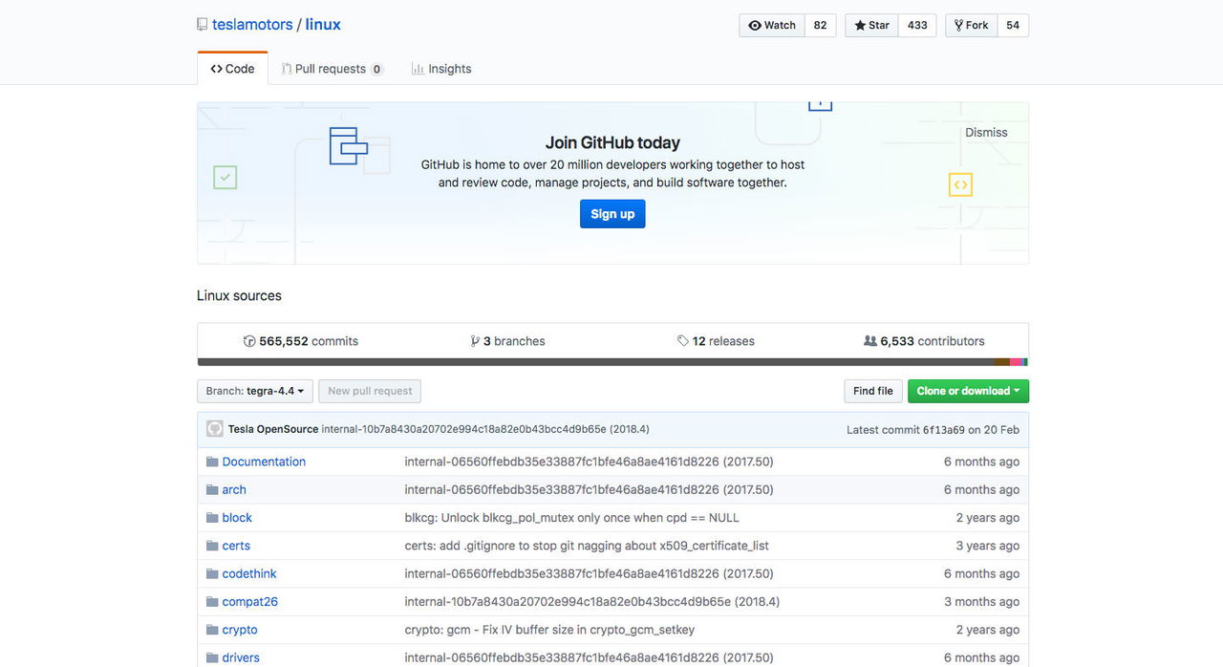Dismiss the Join GitHub banner

click(x=986, y=133)
